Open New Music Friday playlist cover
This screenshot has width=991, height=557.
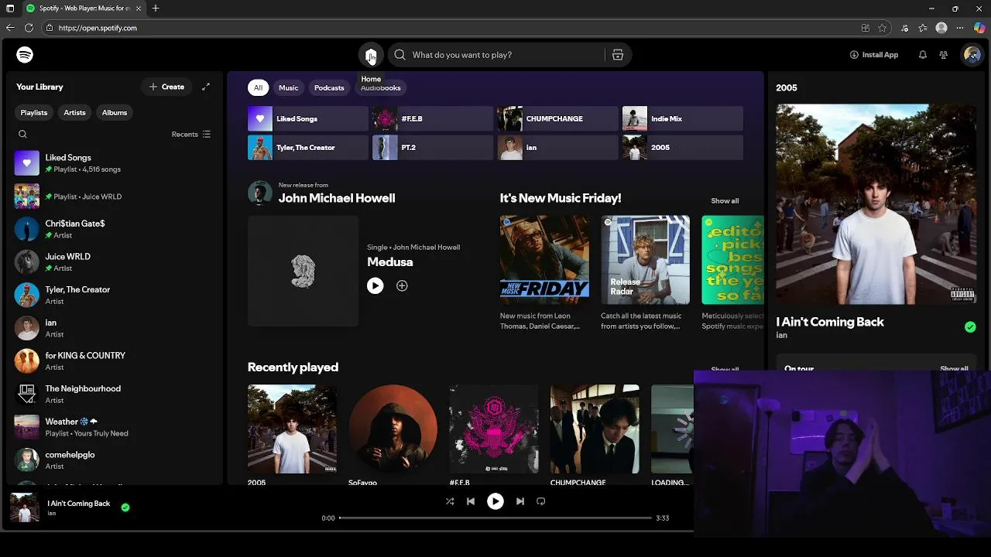(544, 260)
